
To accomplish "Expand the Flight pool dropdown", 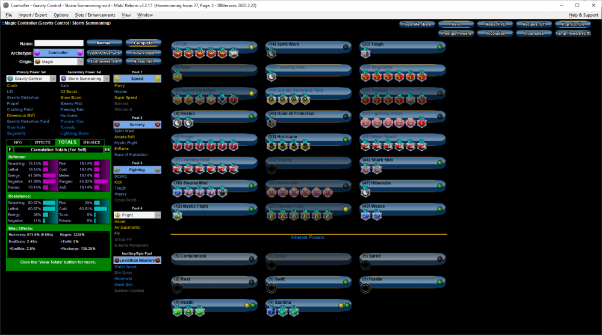I will [x=137, y=214].
